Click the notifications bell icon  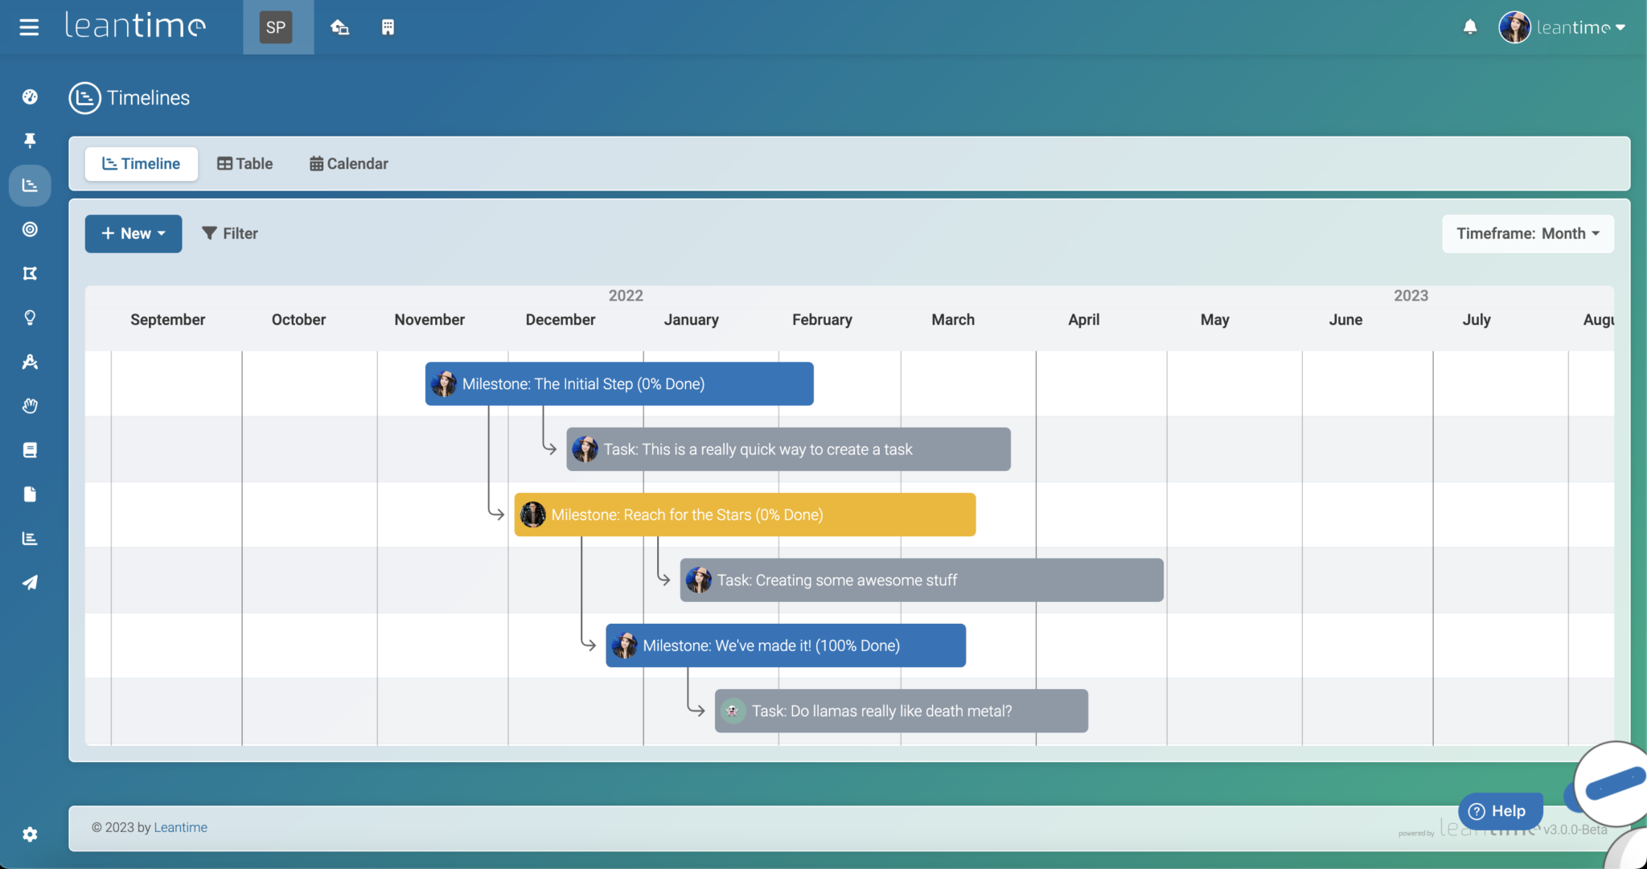pyautogui.click(x=1470, y=27)
